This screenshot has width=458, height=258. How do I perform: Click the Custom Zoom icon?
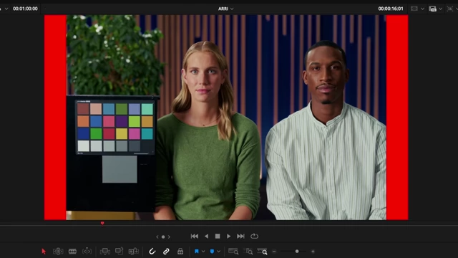(263, 252)
